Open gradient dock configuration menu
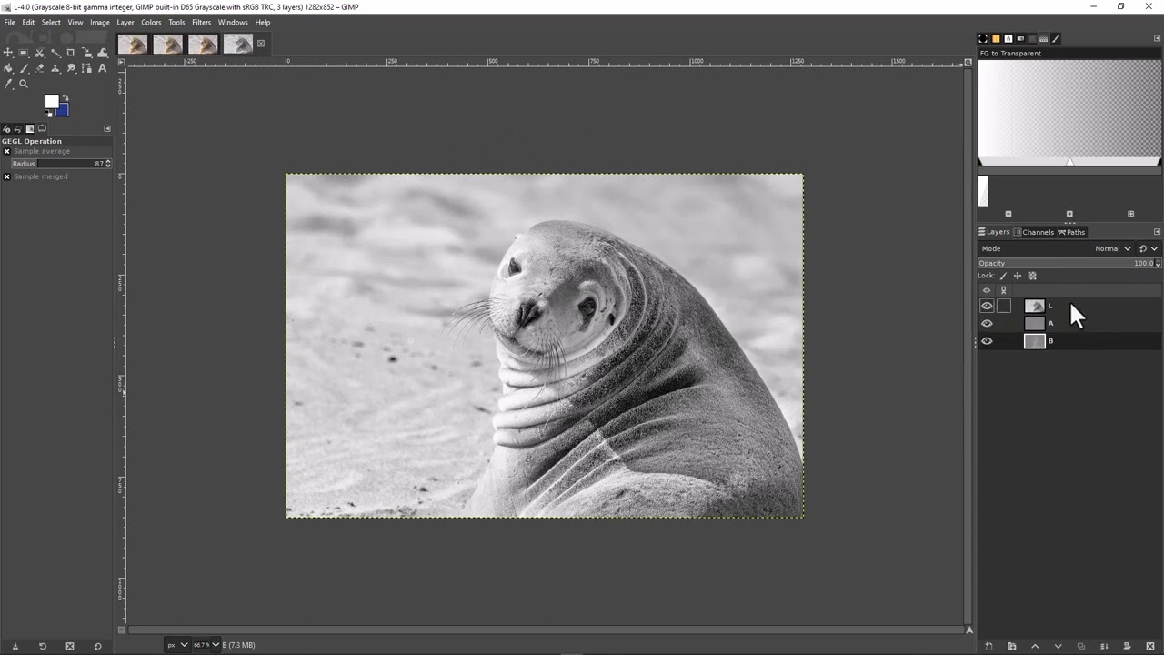 (1157, 38)
